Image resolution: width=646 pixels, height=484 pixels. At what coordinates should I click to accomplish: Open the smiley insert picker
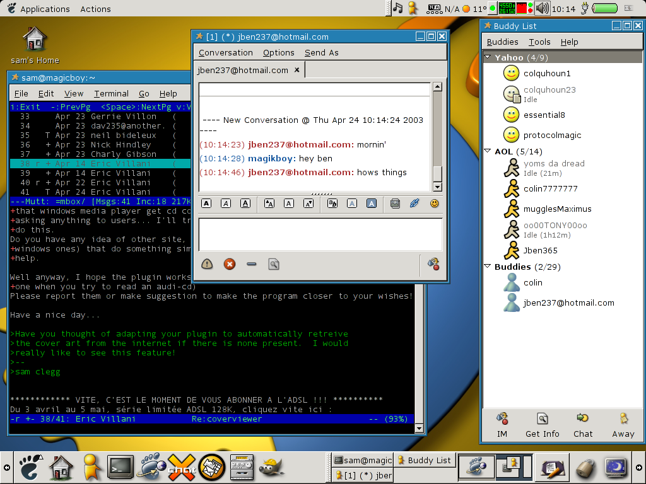434,204
